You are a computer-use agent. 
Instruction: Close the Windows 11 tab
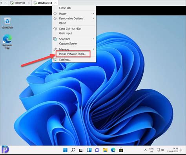click(55, 3)
